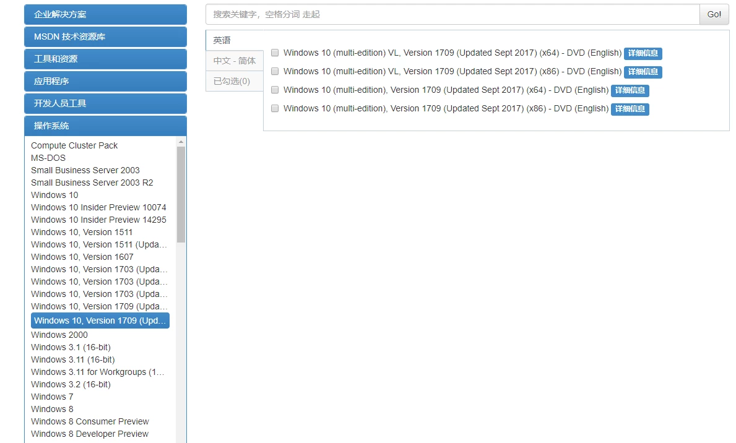The image size is (736, 443).
Task: Open the 已勾选(0) tab
Action: [x=232, y=81]
